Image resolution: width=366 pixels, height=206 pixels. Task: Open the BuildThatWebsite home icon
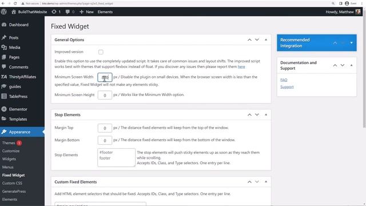pyautogui.click(x=14, y=11)
